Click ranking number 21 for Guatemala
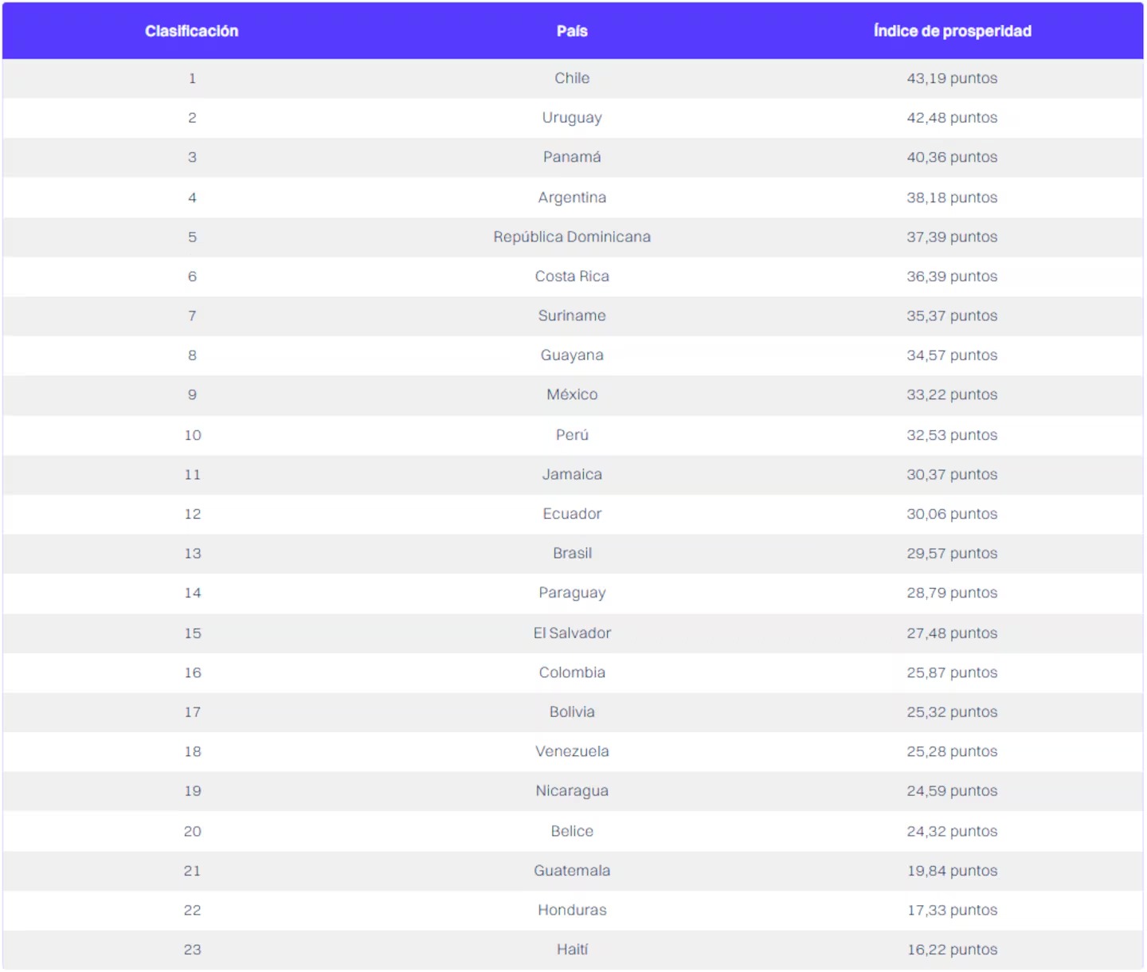The width and height of the screenshot is (1147, 972). (192, 871)
